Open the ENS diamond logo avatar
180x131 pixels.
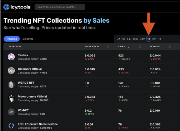[11, 126]
